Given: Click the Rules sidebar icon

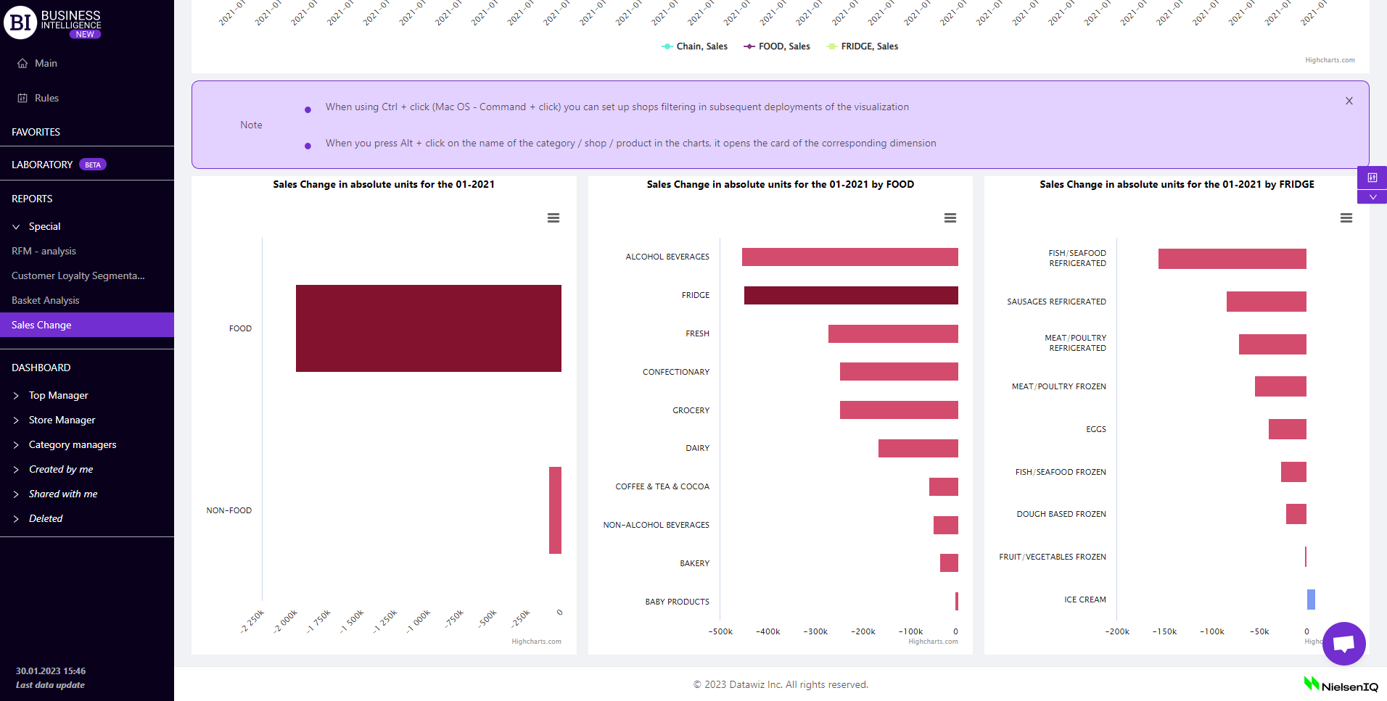Looking at the screenshot, I should tap(22, 99).
